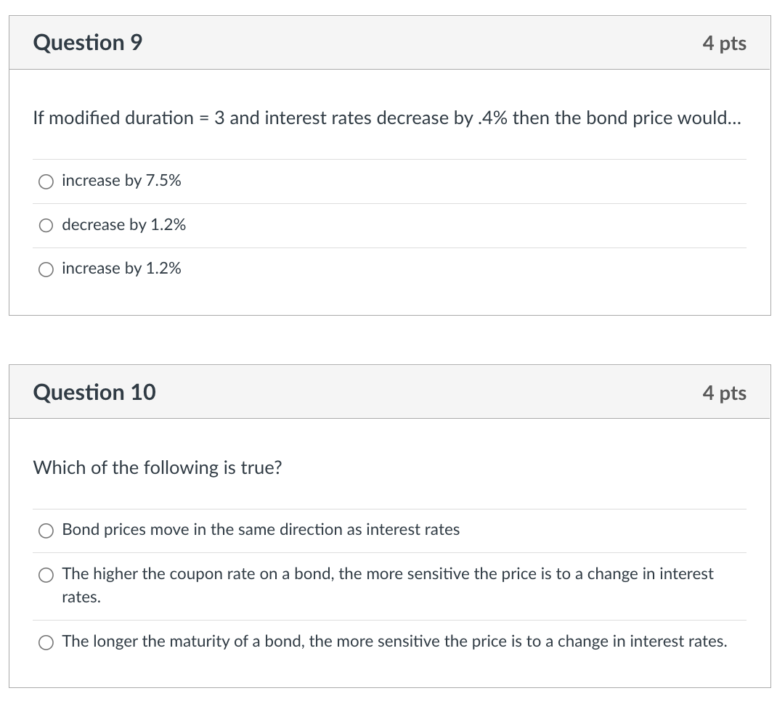Image resolution: width=777 pixels, height=704 pixels.
Task: Click '4 pts' label on Question 10
Action: click(x=724, y=393)
